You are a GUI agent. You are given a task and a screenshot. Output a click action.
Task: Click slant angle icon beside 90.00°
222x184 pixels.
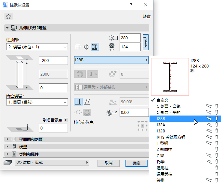[x=112, y=102]
